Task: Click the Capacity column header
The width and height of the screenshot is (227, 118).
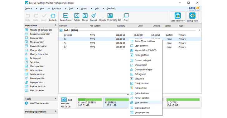Action: click(x=117, y=26)
